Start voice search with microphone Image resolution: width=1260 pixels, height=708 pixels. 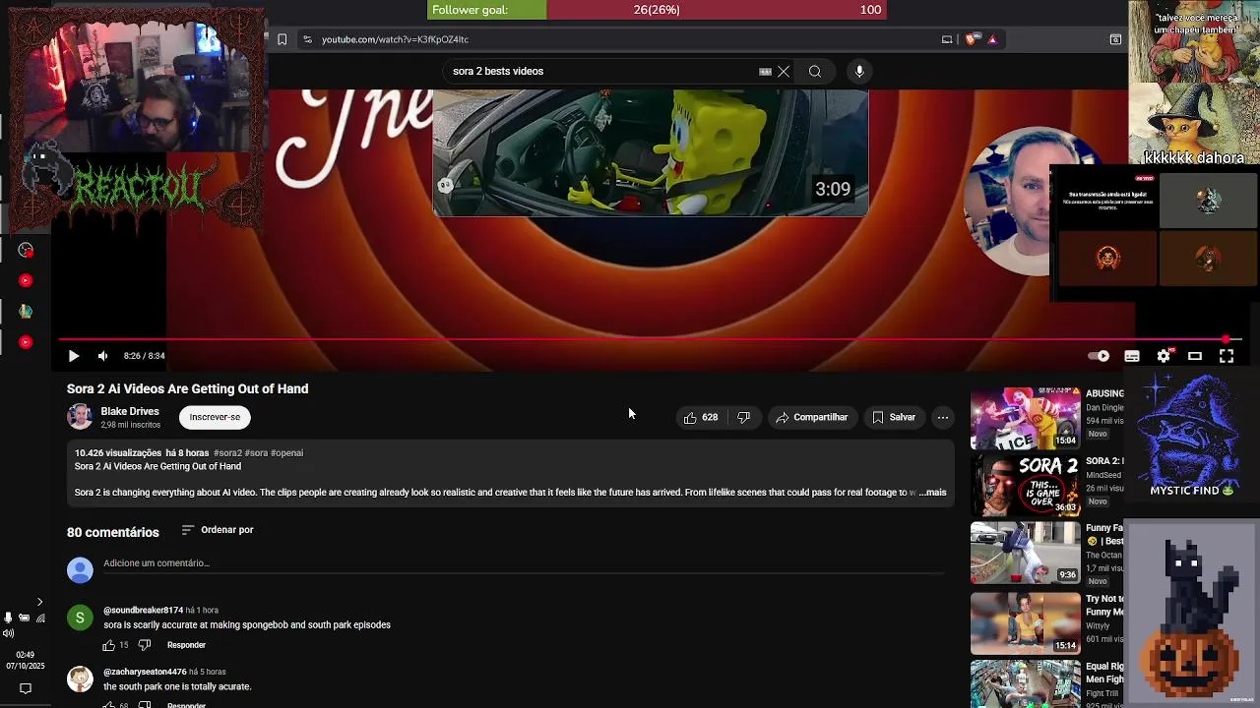(x=859, y=71)
